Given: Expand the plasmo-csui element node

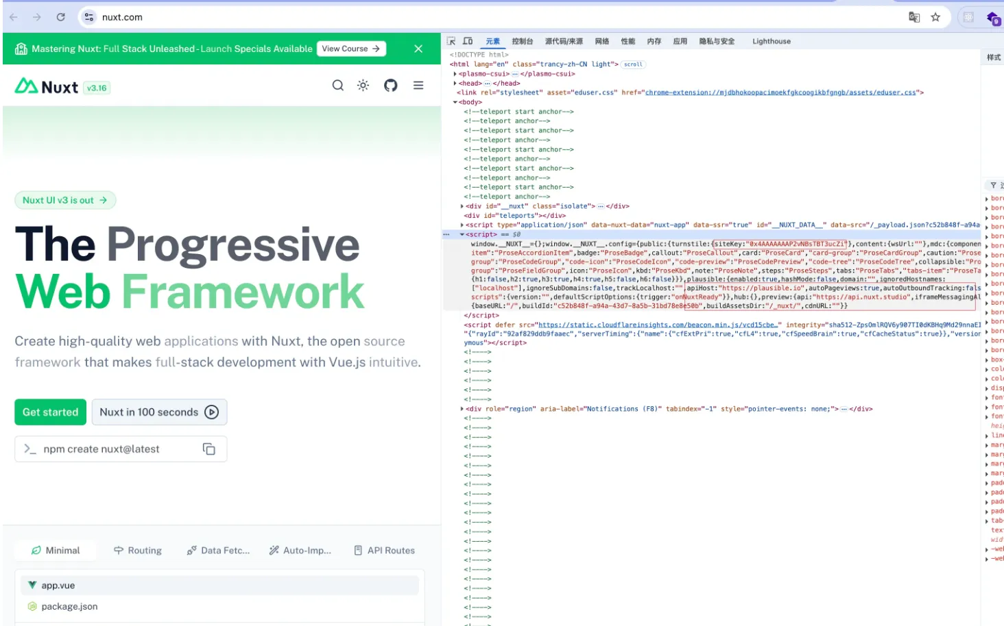Looking at the screenshot, I should tap(455, 74).
